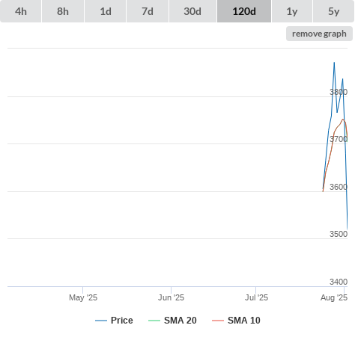This screenshot has height=340, width=355.
Task: Switch chart to 1y range
Action: click(292, 11)
